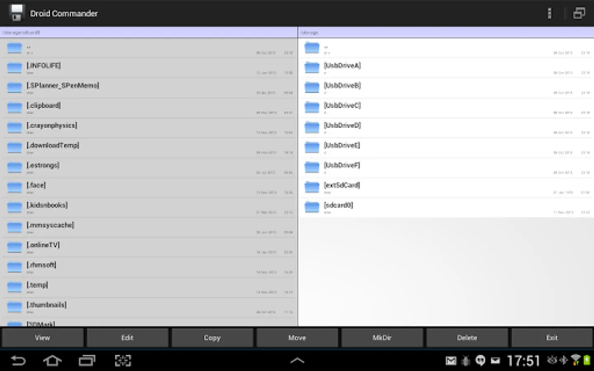Select the UsbDriveA folder icon
The height and width of the screenshot is (371, 594).
pos(312,68)
